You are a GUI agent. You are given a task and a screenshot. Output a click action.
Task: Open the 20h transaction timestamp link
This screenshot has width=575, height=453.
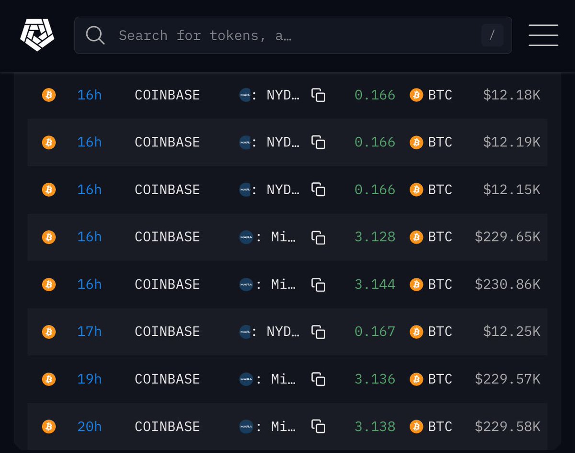(x=89, y=426)
